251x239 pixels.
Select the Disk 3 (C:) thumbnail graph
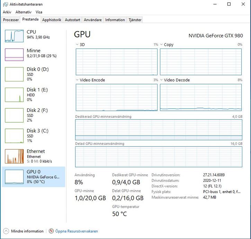14,136
